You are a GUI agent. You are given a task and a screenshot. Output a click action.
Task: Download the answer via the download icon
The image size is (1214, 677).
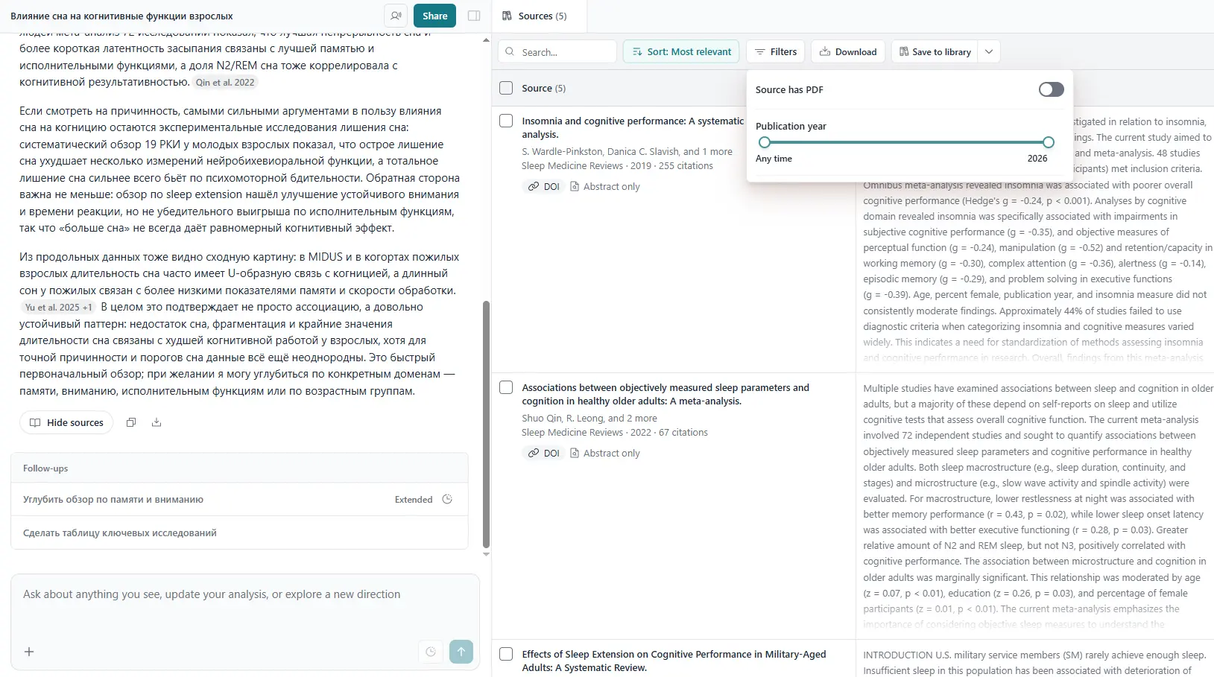[157, 422]
